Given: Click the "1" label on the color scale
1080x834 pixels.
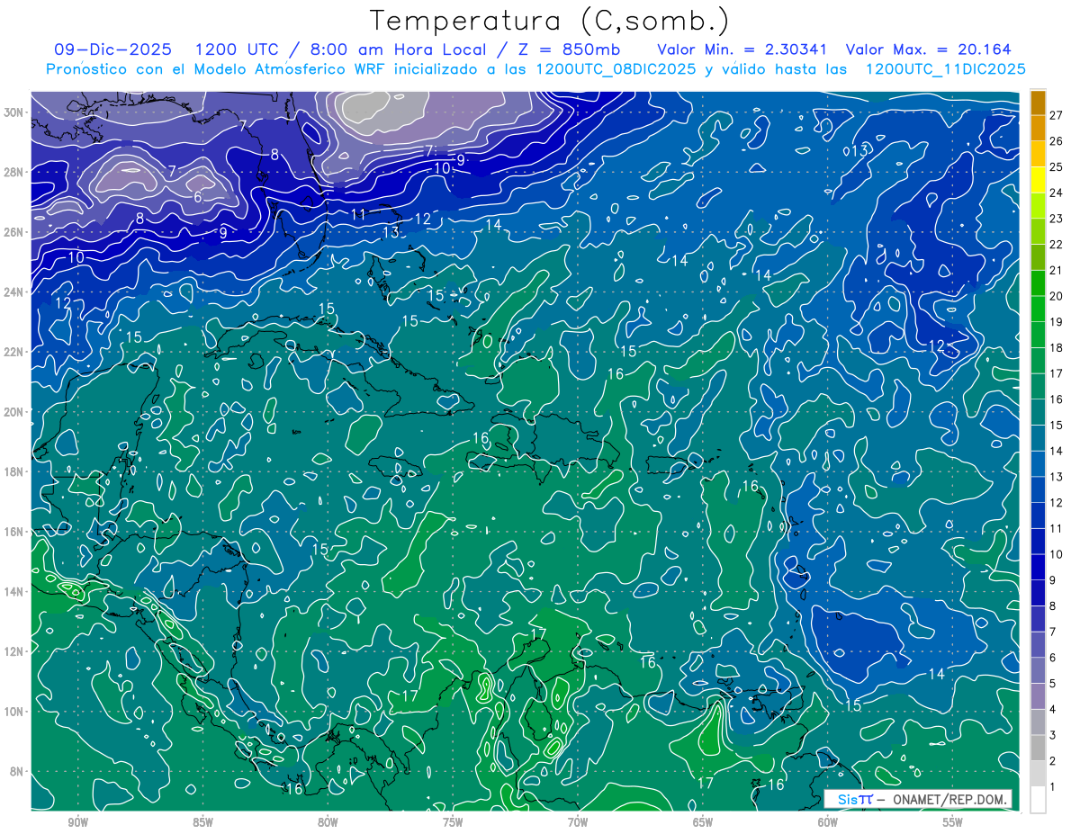Looking at the screenshot, I should [1053, 788].
